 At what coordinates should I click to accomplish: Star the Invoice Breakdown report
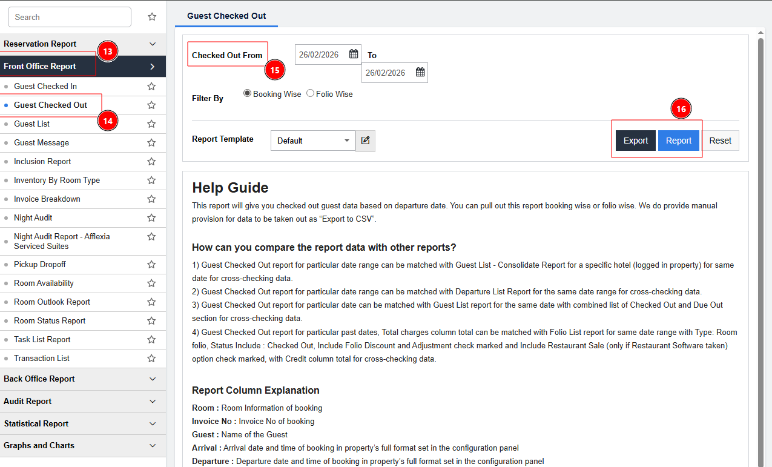click(x=151, y=199)
